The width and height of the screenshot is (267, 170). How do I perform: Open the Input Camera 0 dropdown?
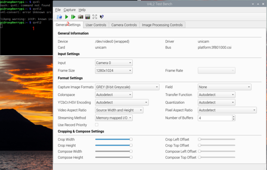(114, 63)
